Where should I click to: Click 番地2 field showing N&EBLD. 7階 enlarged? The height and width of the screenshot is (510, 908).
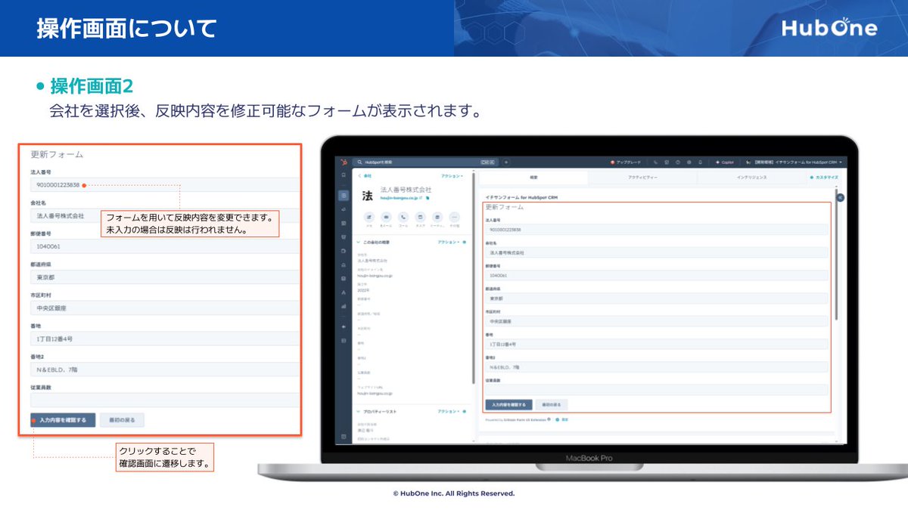pyautogui.click(x=165, y=369)
